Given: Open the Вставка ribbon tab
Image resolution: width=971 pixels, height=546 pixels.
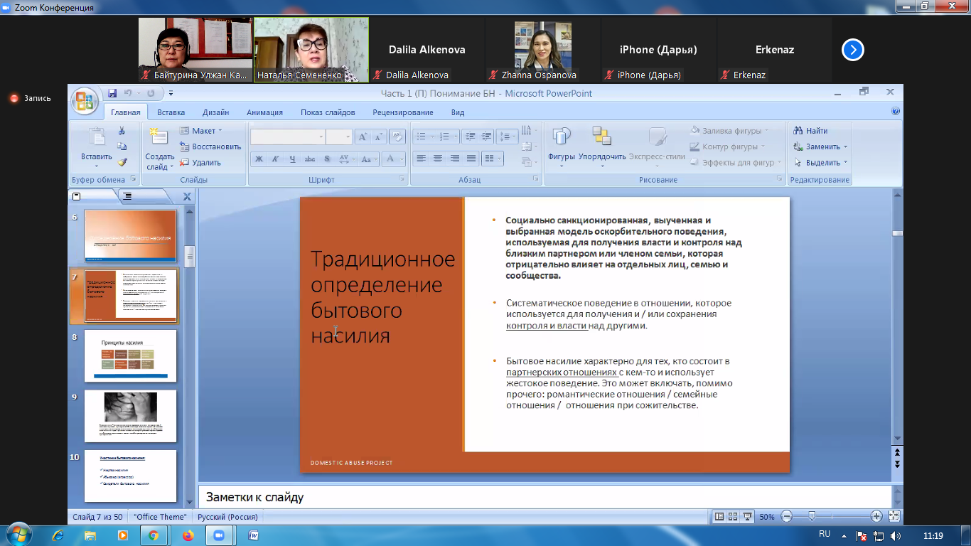Looking at the screenshot, I should (171, 112).
